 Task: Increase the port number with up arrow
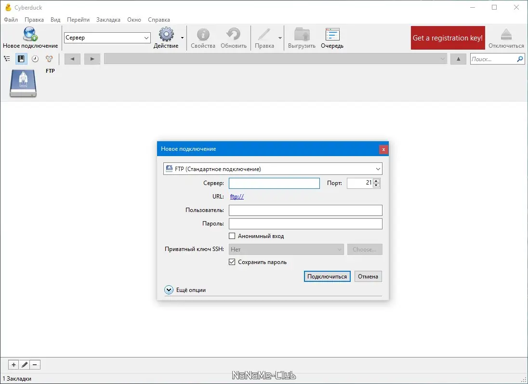click(376, 181)
